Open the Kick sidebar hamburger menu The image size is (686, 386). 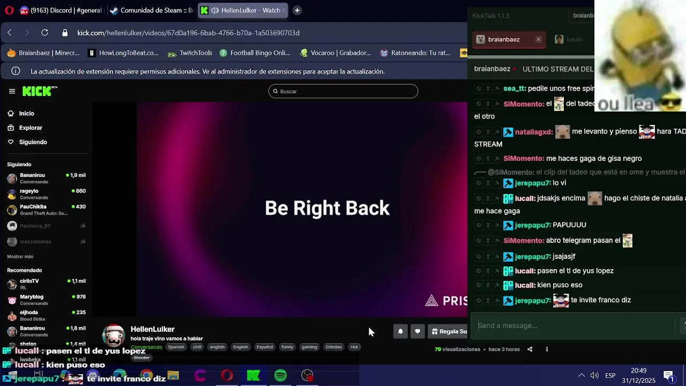point(12,91)
